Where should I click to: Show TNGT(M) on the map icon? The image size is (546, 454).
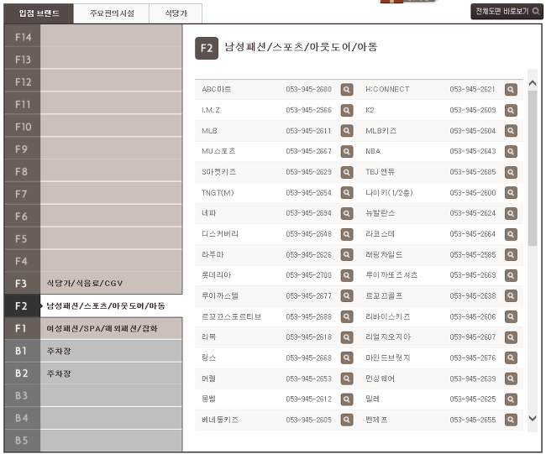(346, 193)
